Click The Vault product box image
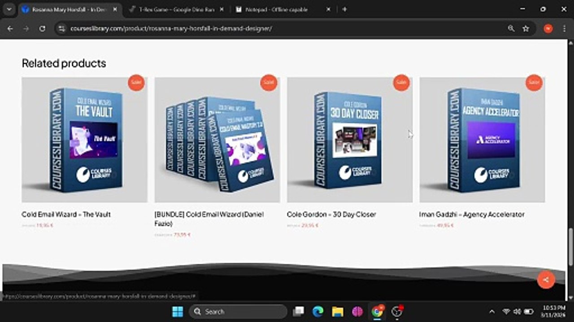This screenshot has width=574, height=322. coord(84,140)
